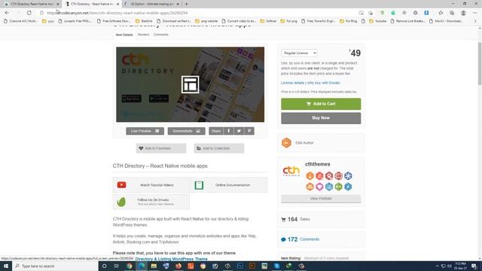Click Add to Collection button
Screen dimensions: 482x271
point(219,148)
